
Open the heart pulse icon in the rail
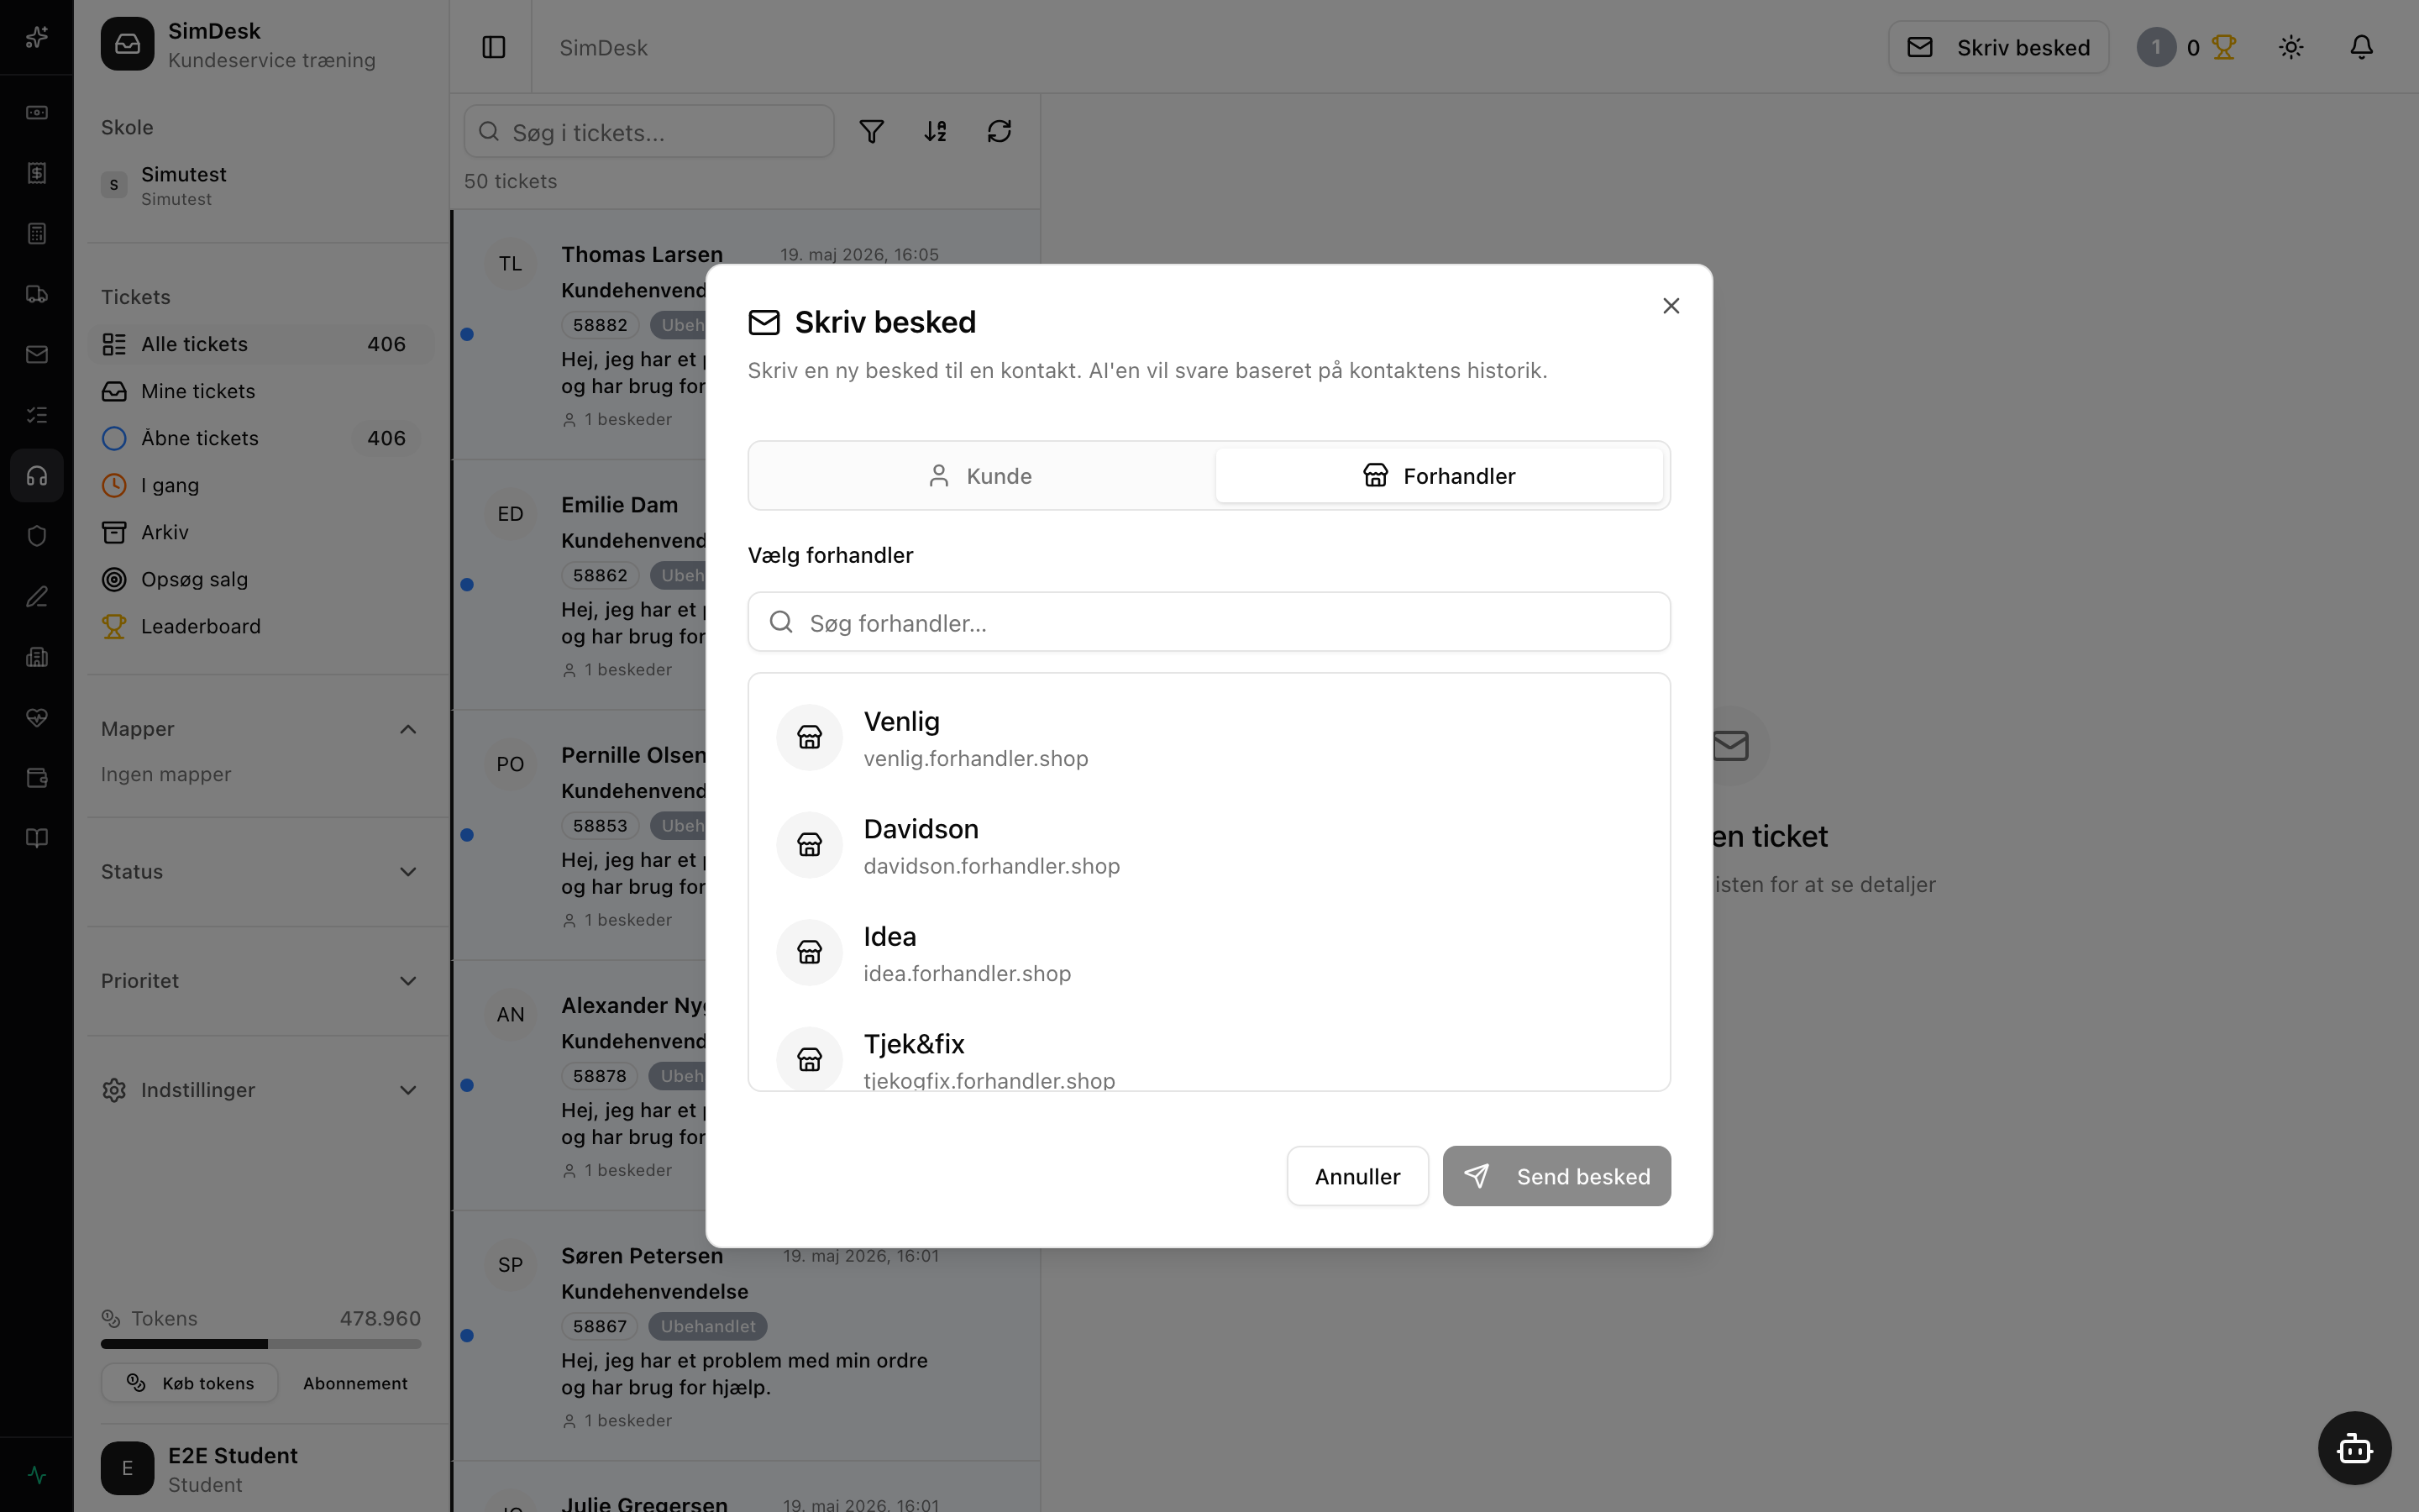37,718
